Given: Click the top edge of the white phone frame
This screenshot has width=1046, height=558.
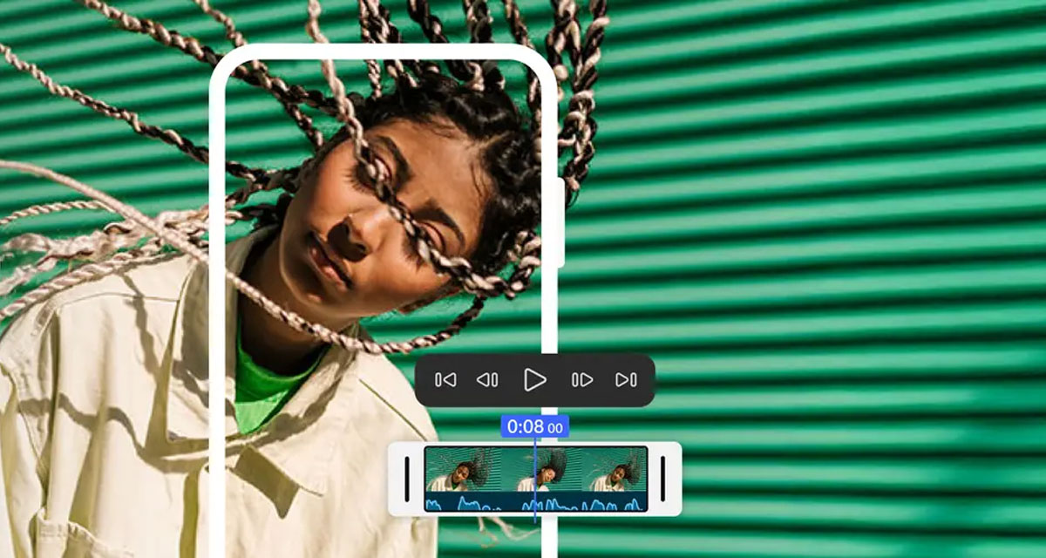Looking at the screenshot, I should [384, 51].
